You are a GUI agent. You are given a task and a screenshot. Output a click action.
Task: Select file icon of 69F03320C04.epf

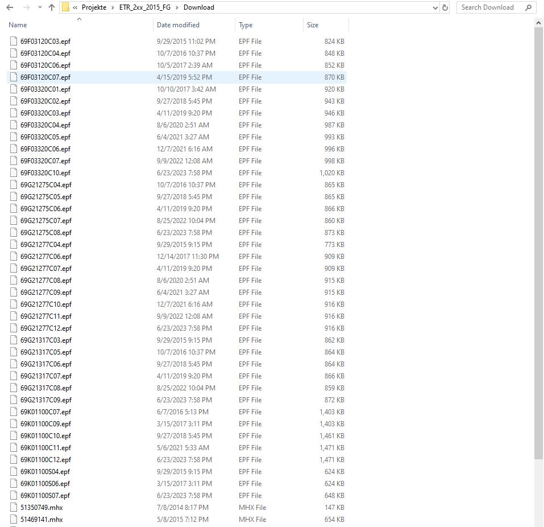point(14,125)
